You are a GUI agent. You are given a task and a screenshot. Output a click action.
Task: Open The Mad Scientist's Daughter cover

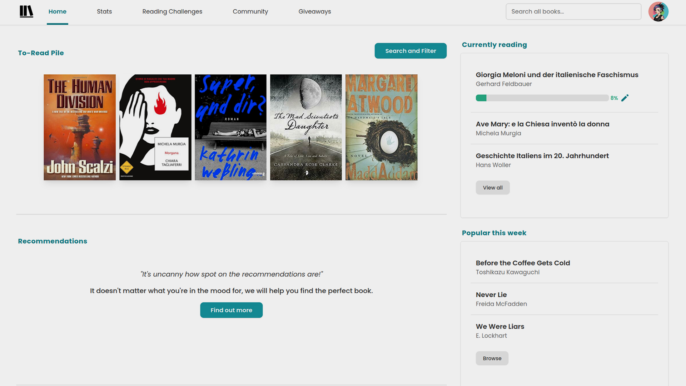tap(306, 127)
